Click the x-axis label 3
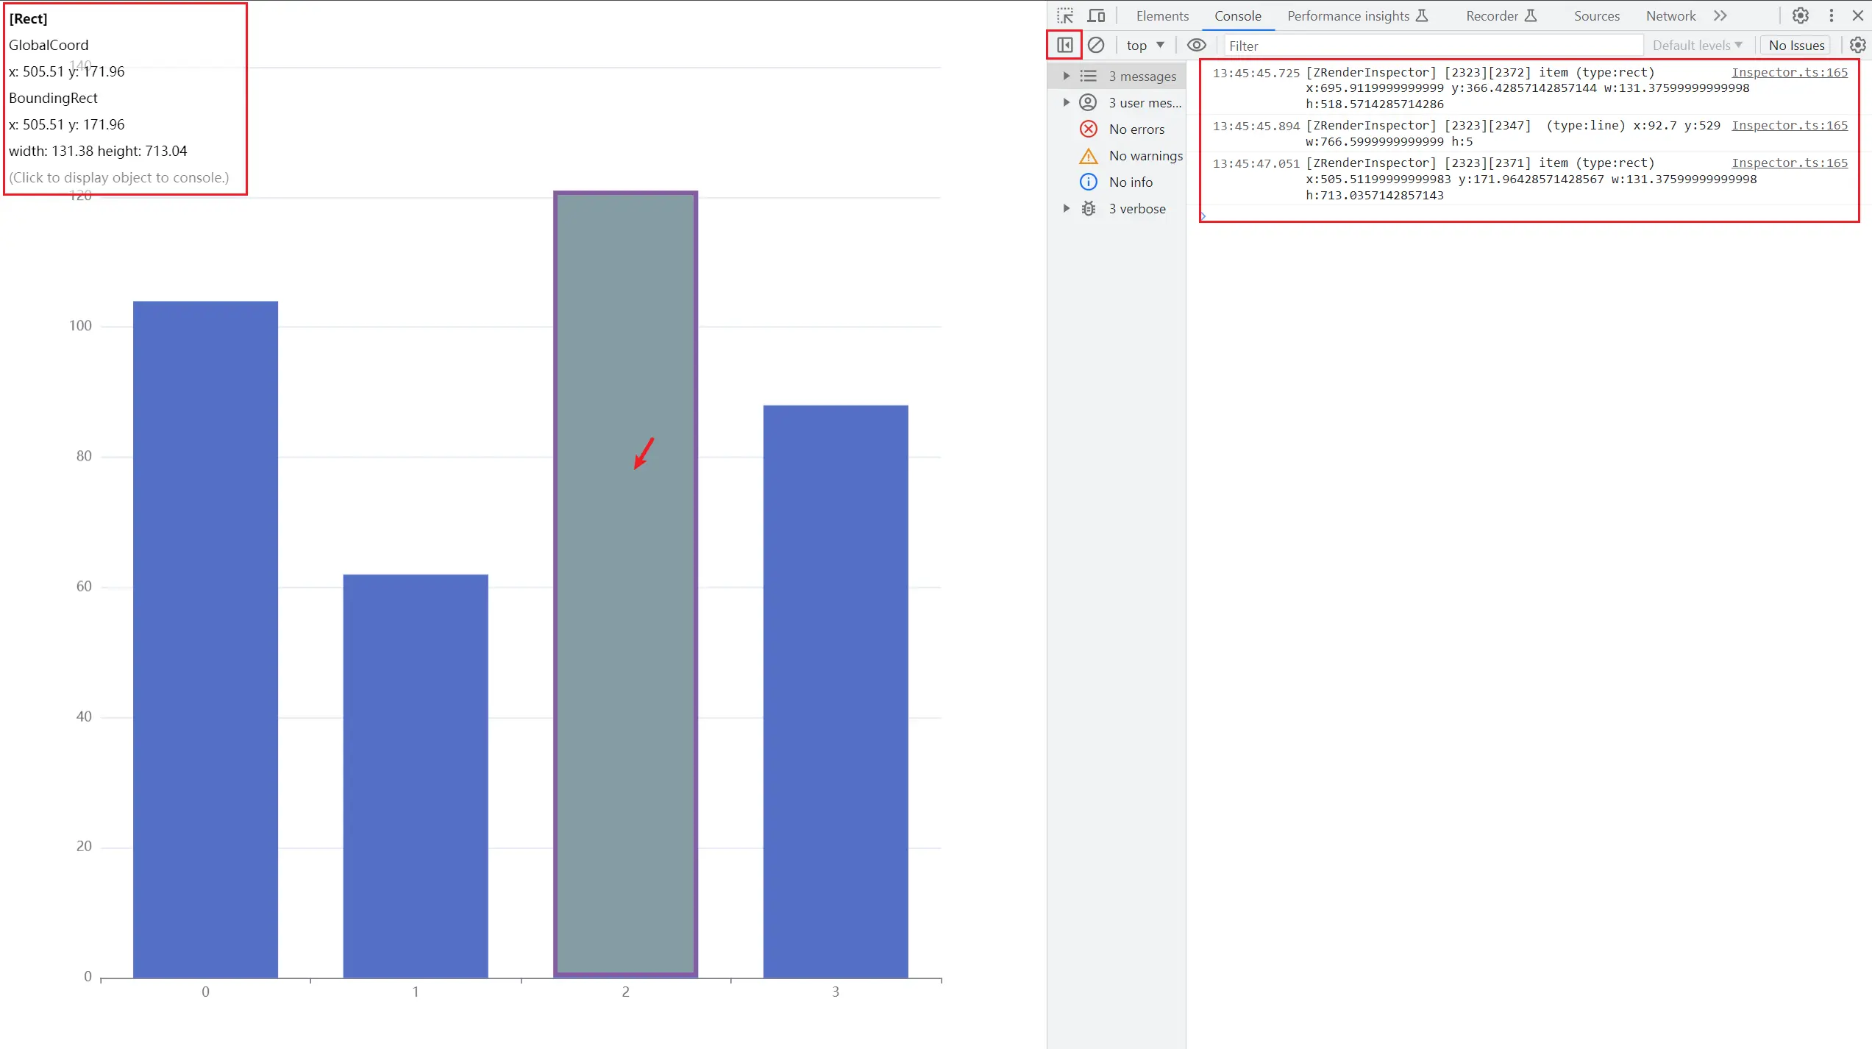Screen dimensions: 1872x1049 coord(836,992)
